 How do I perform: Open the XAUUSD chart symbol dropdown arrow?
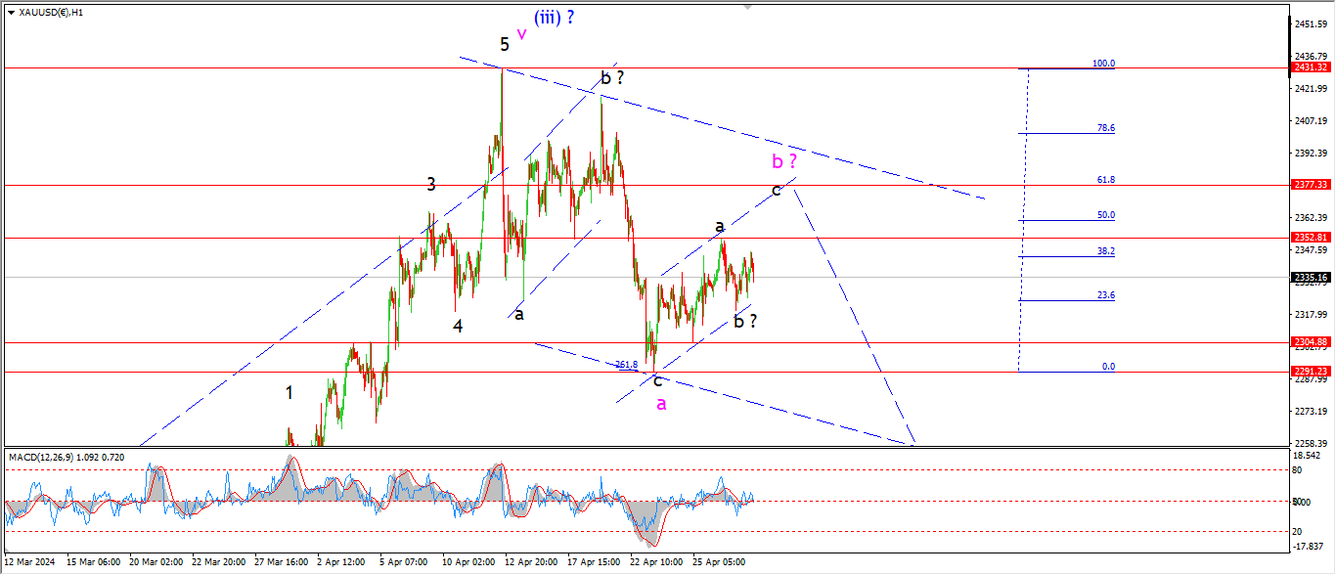(11, 13)
